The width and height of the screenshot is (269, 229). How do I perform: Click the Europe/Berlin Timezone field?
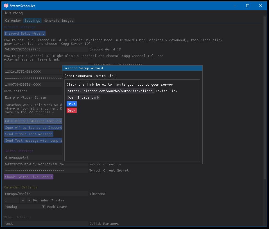tap(45, 194)
